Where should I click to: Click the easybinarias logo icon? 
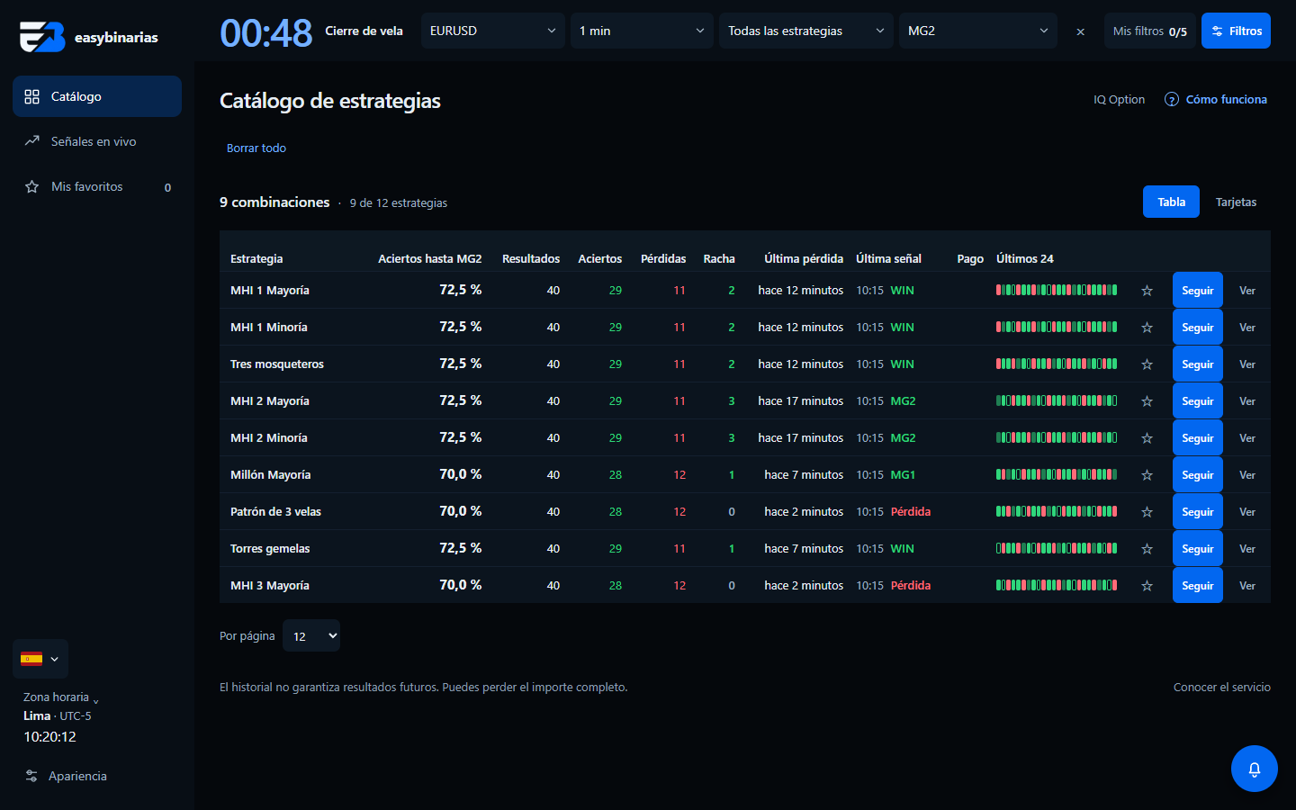tap(42, 37)
